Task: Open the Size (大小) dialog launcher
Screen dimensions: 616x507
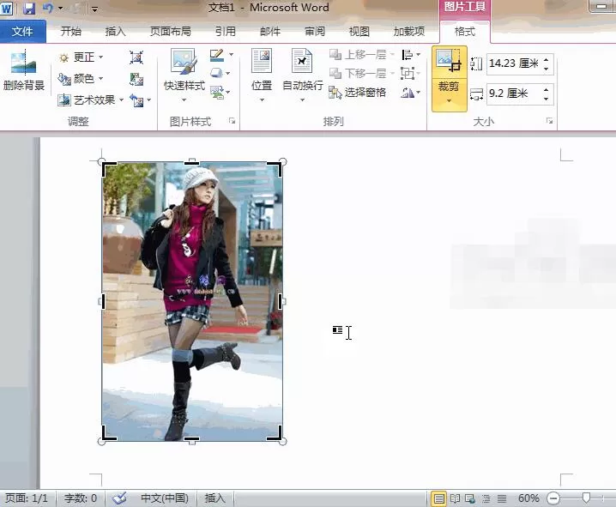Action: pos(549,121)
